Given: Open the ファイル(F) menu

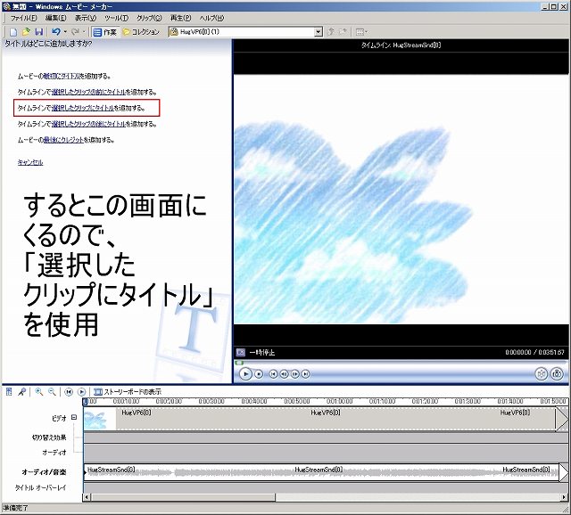Looking at the screenshot, I should pos(23,18).
